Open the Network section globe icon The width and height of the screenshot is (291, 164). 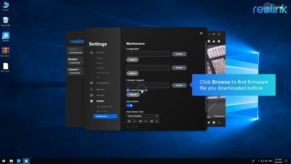coord(91,89)
